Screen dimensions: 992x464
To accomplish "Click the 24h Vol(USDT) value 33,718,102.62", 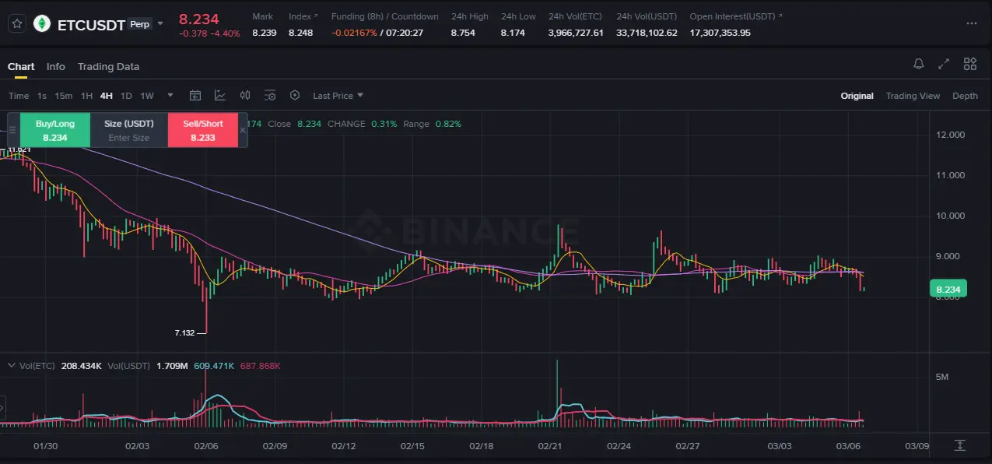I will coord(647,33).
